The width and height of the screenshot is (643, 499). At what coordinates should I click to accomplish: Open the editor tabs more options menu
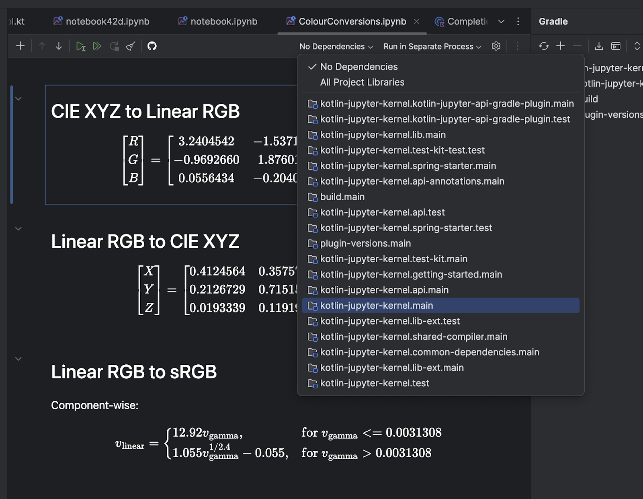[x=518, y=21]
